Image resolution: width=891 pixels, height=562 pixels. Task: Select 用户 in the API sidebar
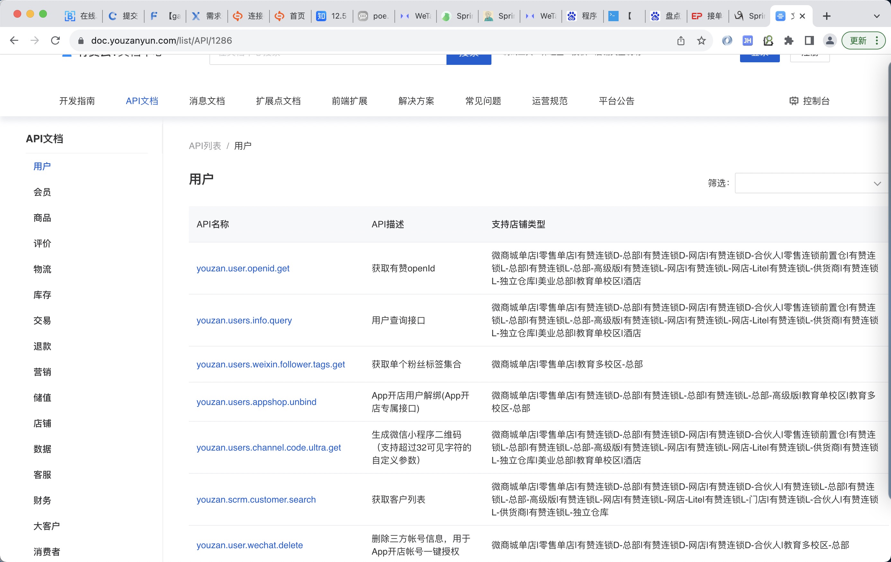(x=42, y=166)
